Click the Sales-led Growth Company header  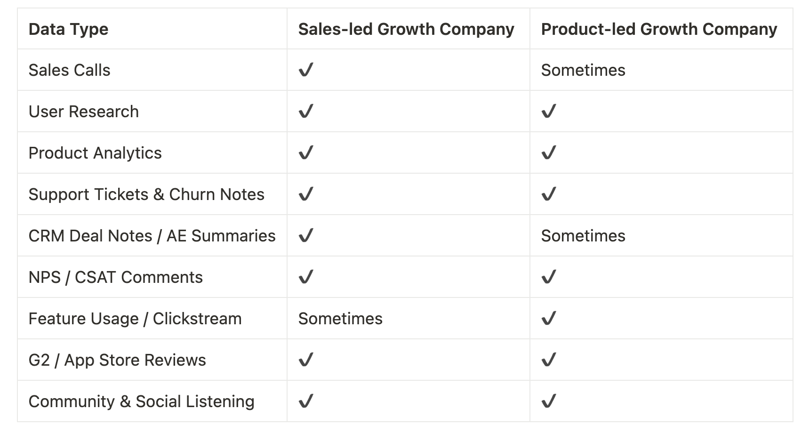[406, 29]
